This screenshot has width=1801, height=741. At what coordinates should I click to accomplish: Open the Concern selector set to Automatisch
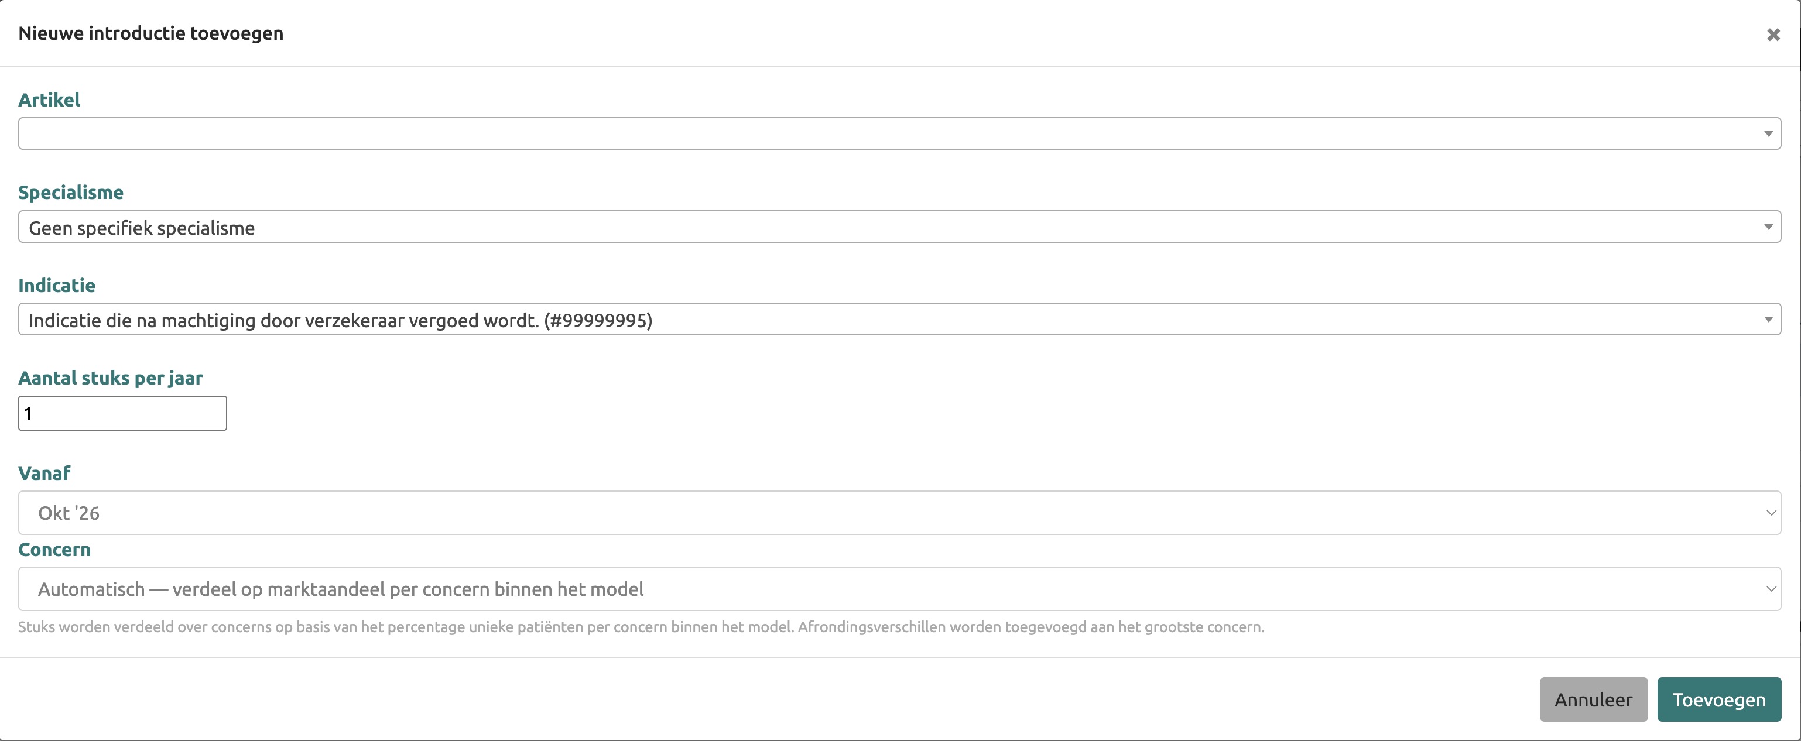click(899, 589)
